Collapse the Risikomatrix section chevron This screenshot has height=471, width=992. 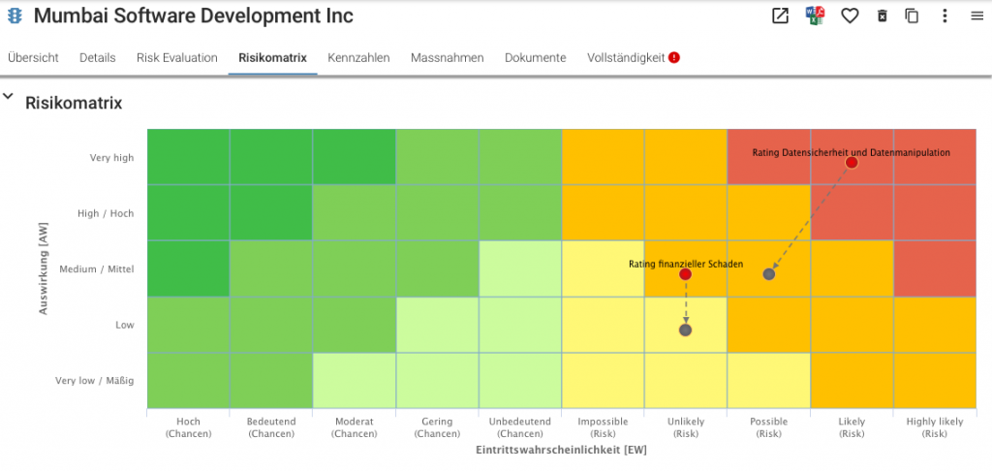click(8, 97)
